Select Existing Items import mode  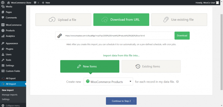point(151,66)
